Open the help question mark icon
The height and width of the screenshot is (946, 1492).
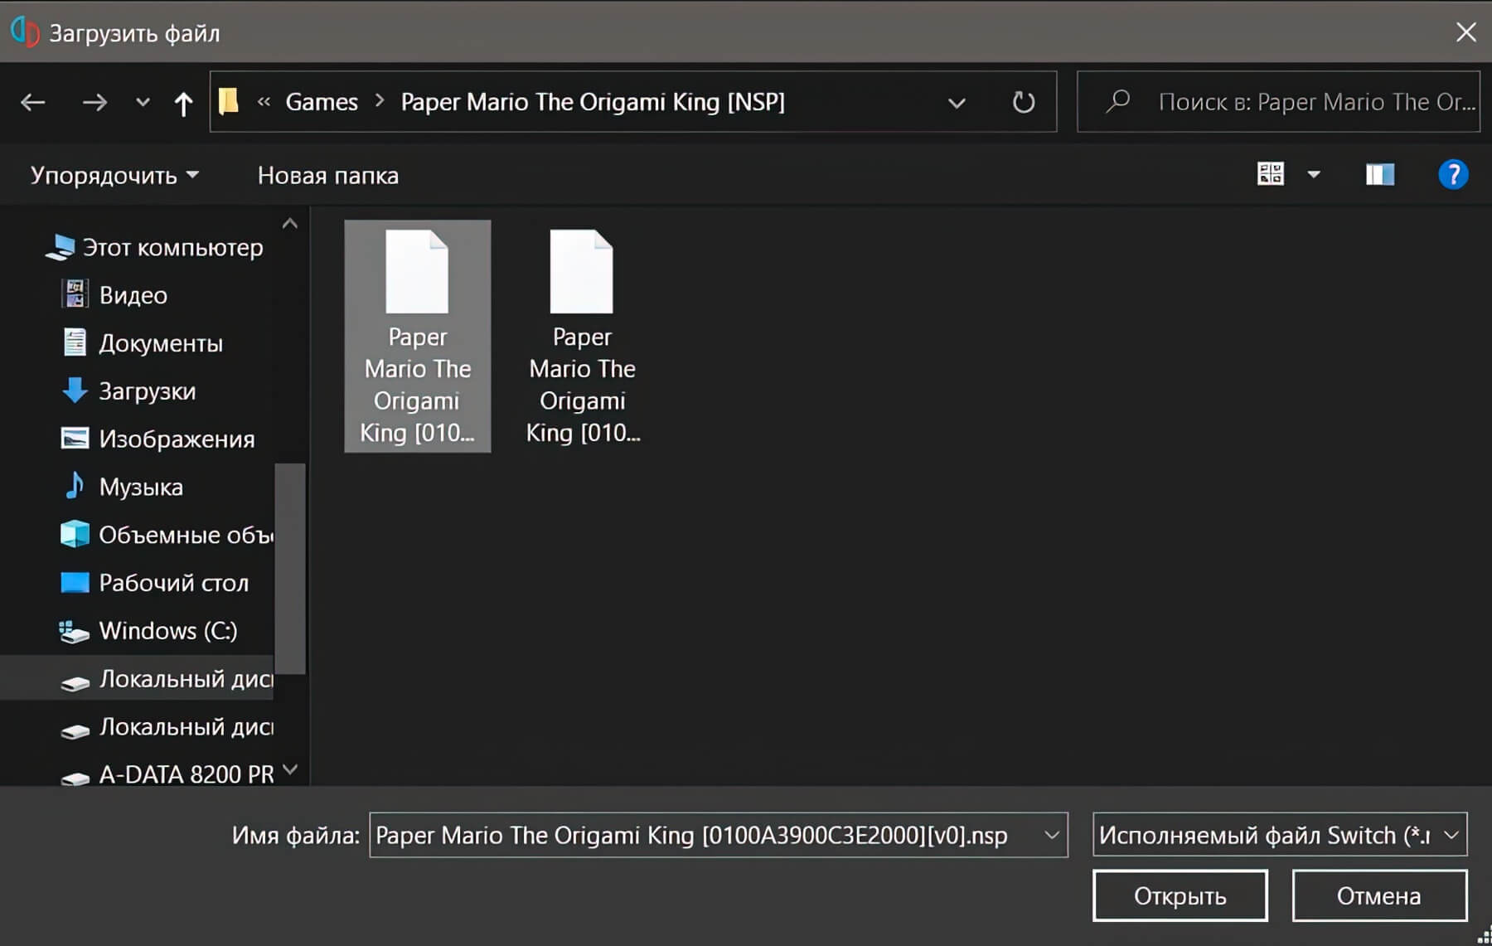[x=1452, y=175]
